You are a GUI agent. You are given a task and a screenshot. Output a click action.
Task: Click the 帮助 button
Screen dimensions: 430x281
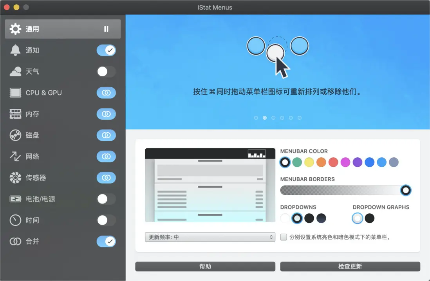click(x=205, y=267)
